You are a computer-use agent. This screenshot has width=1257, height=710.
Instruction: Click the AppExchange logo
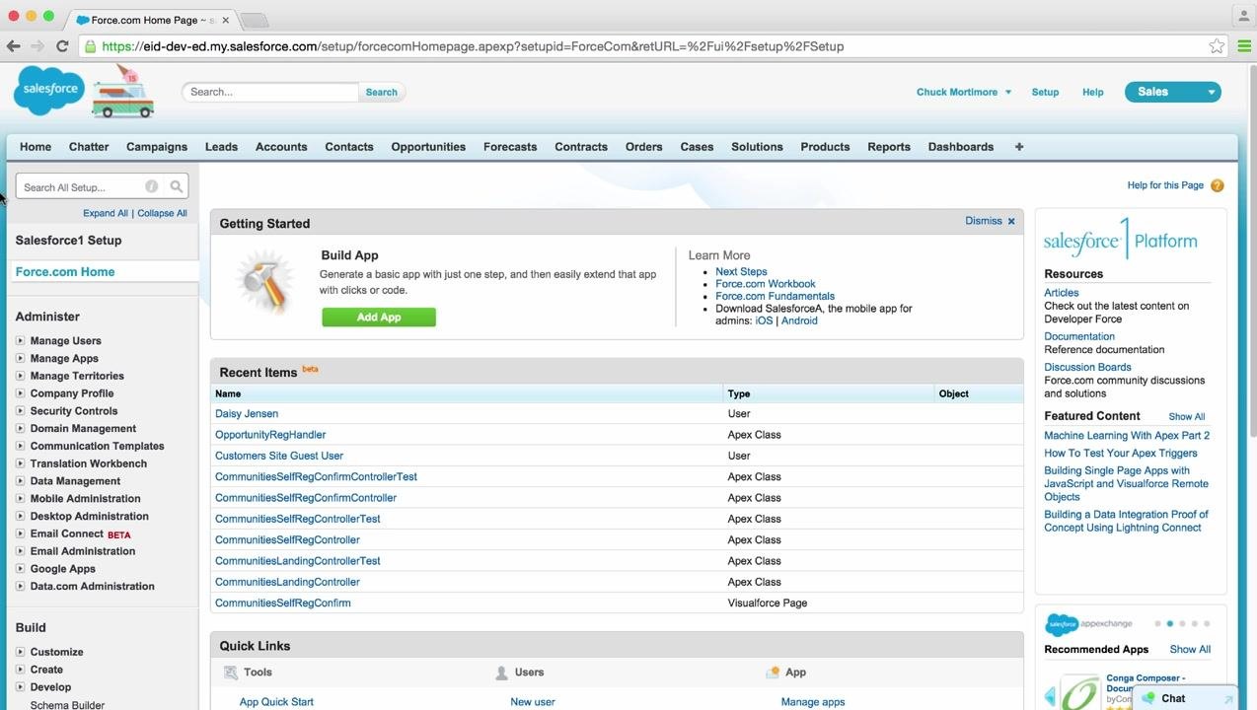click(x=1088, y=624)
